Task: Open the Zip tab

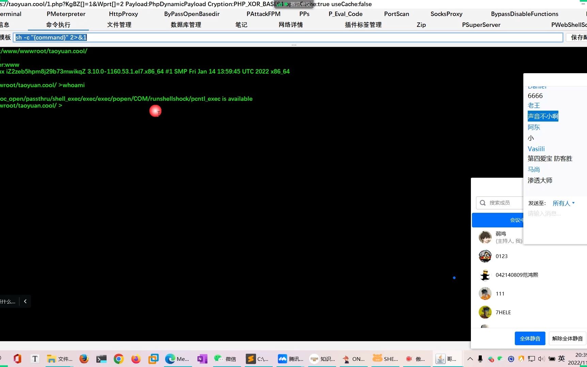Action: click(421, 25)
